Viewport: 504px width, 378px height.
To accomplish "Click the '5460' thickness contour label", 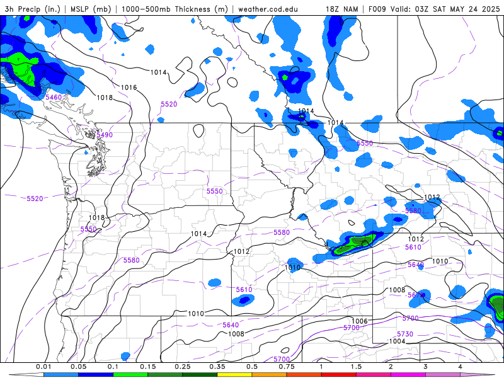I will (54, 97).
